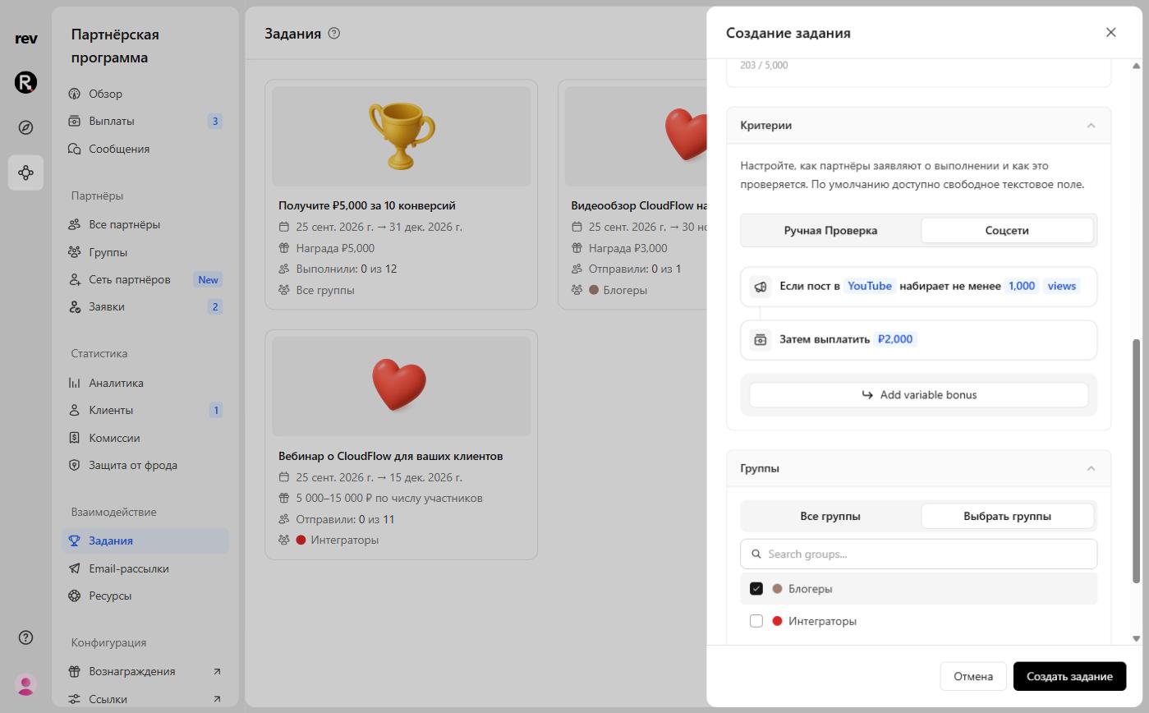Collapse the Группы section
The height and width of the screenshot is (713, 1149).
tap(1091, 468)
